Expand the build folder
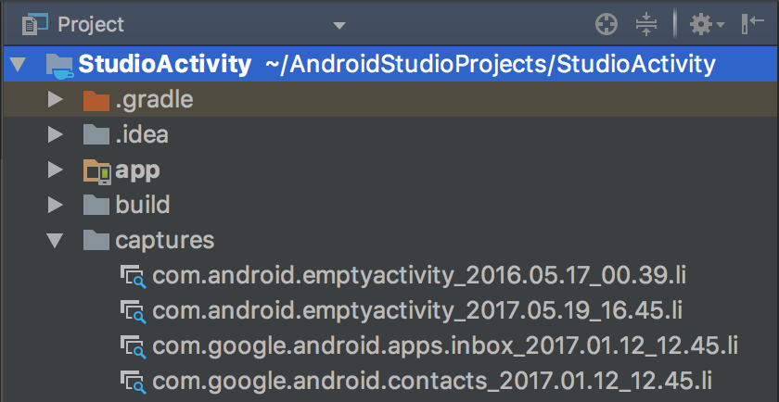Screen dimensions: 779x402 point(55,206)
